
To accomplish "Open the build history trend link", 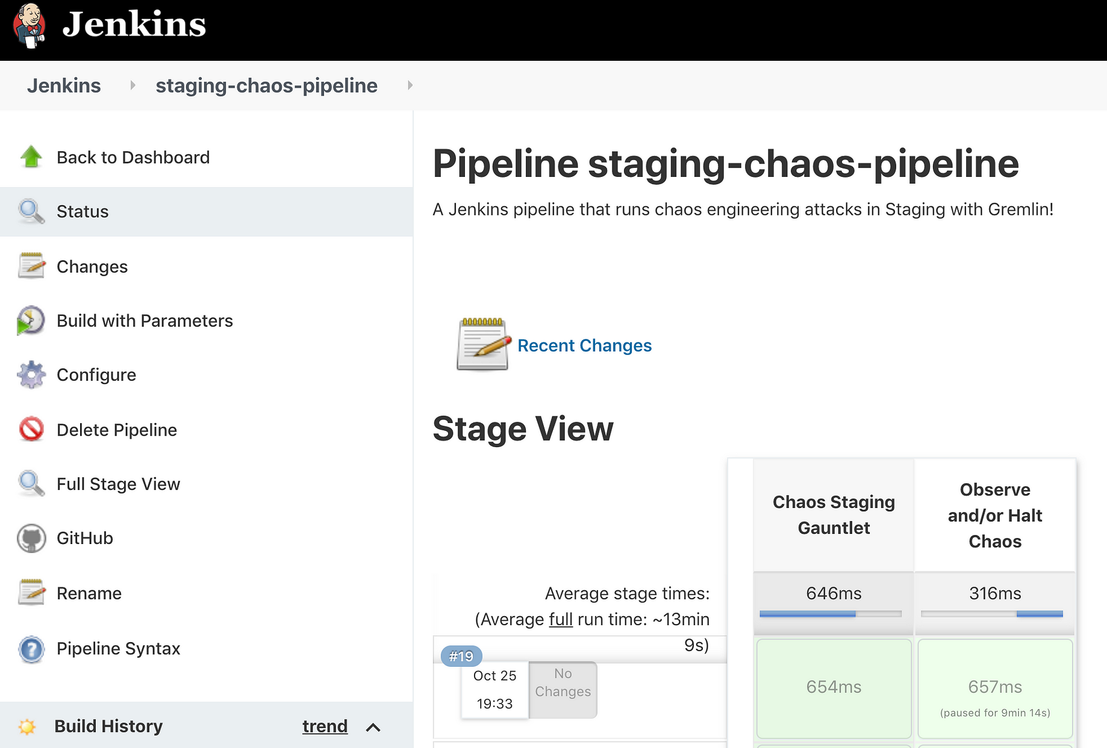I will click(x=325, y=726).
